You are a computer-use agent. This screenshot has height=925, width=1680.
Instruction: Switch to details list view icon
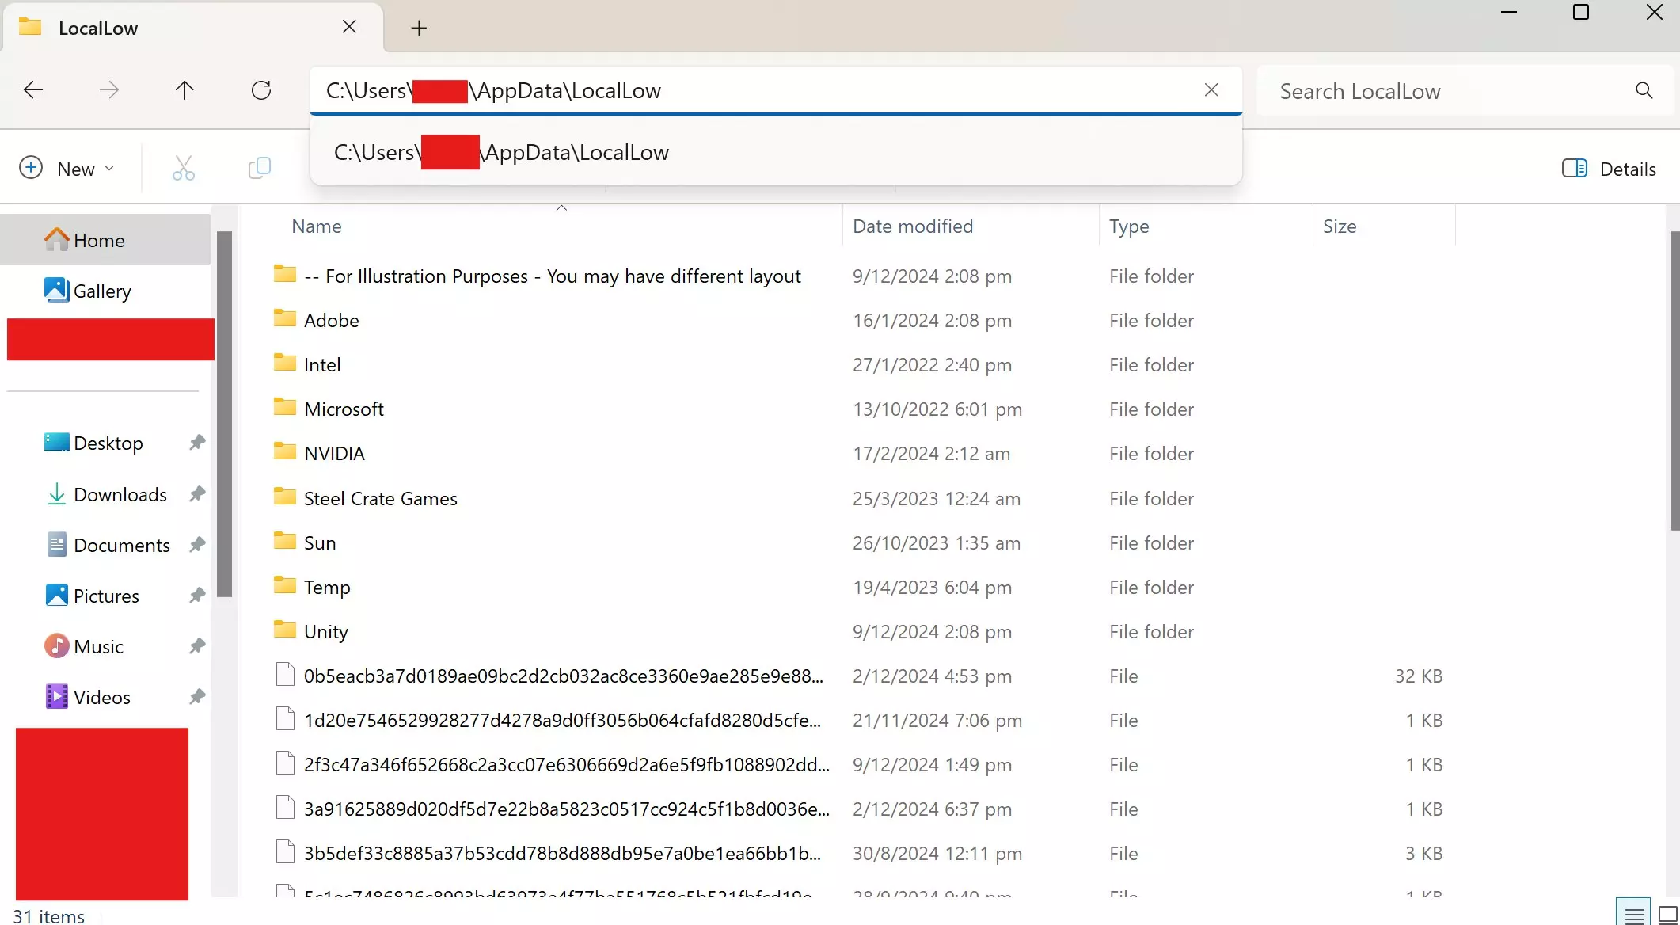pyautogui.click(x=1633, y=914)
